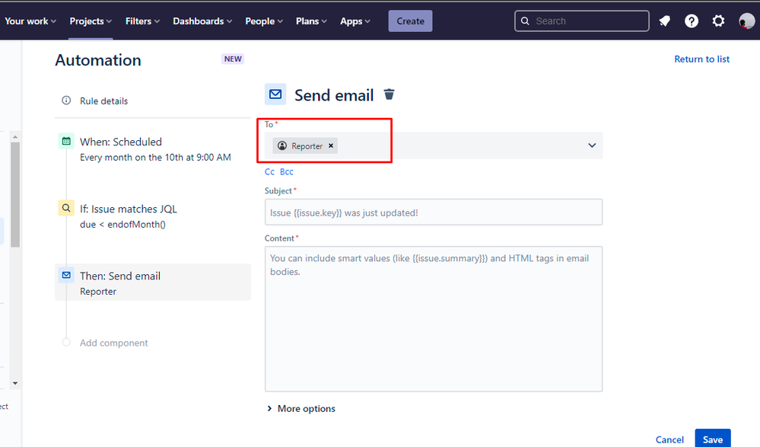Click the Rule details info icon

[x=66, y=101]
